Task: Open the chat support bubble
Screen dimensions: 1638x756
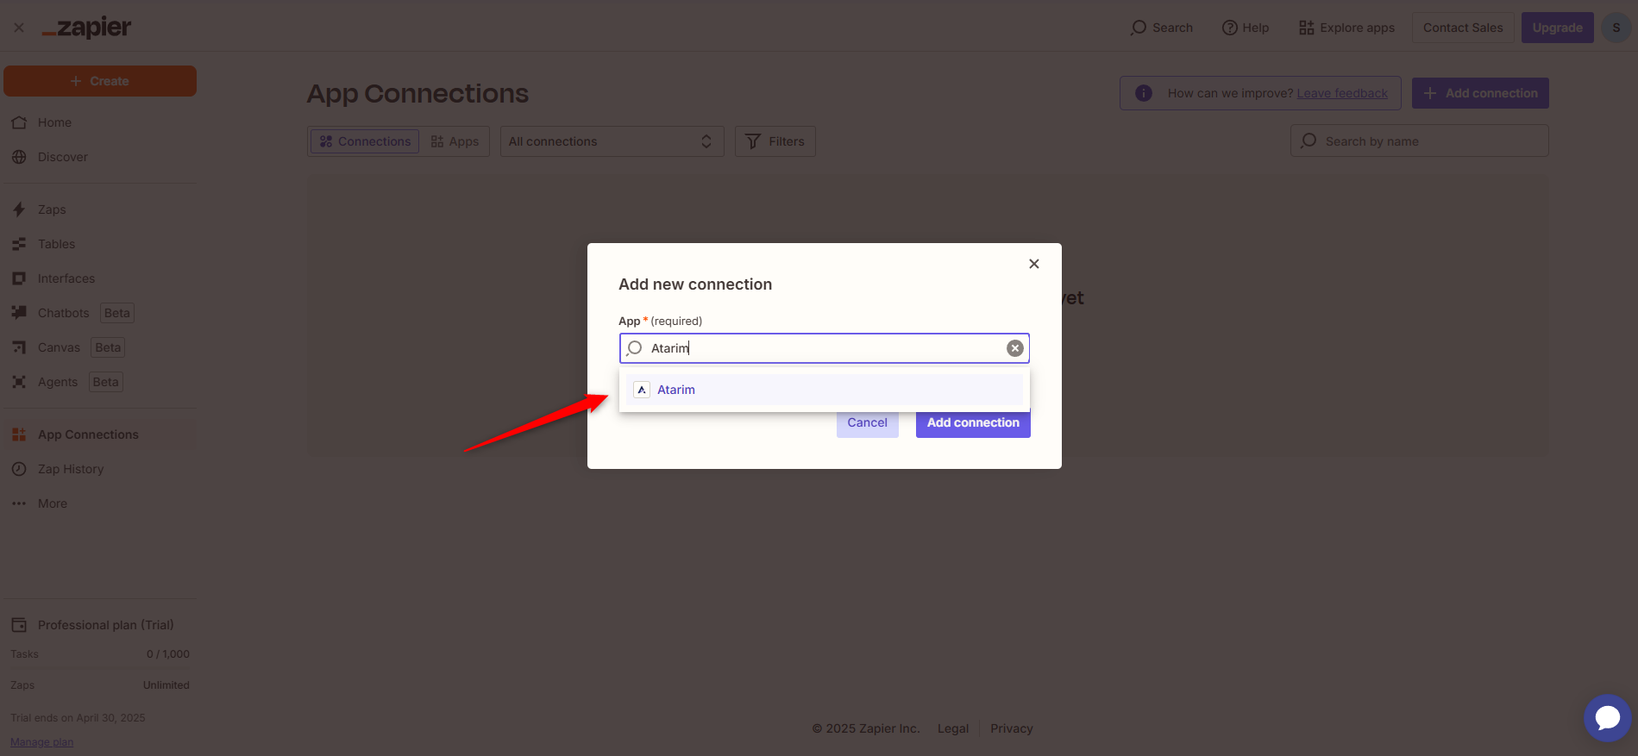Action: [1607, 717]
